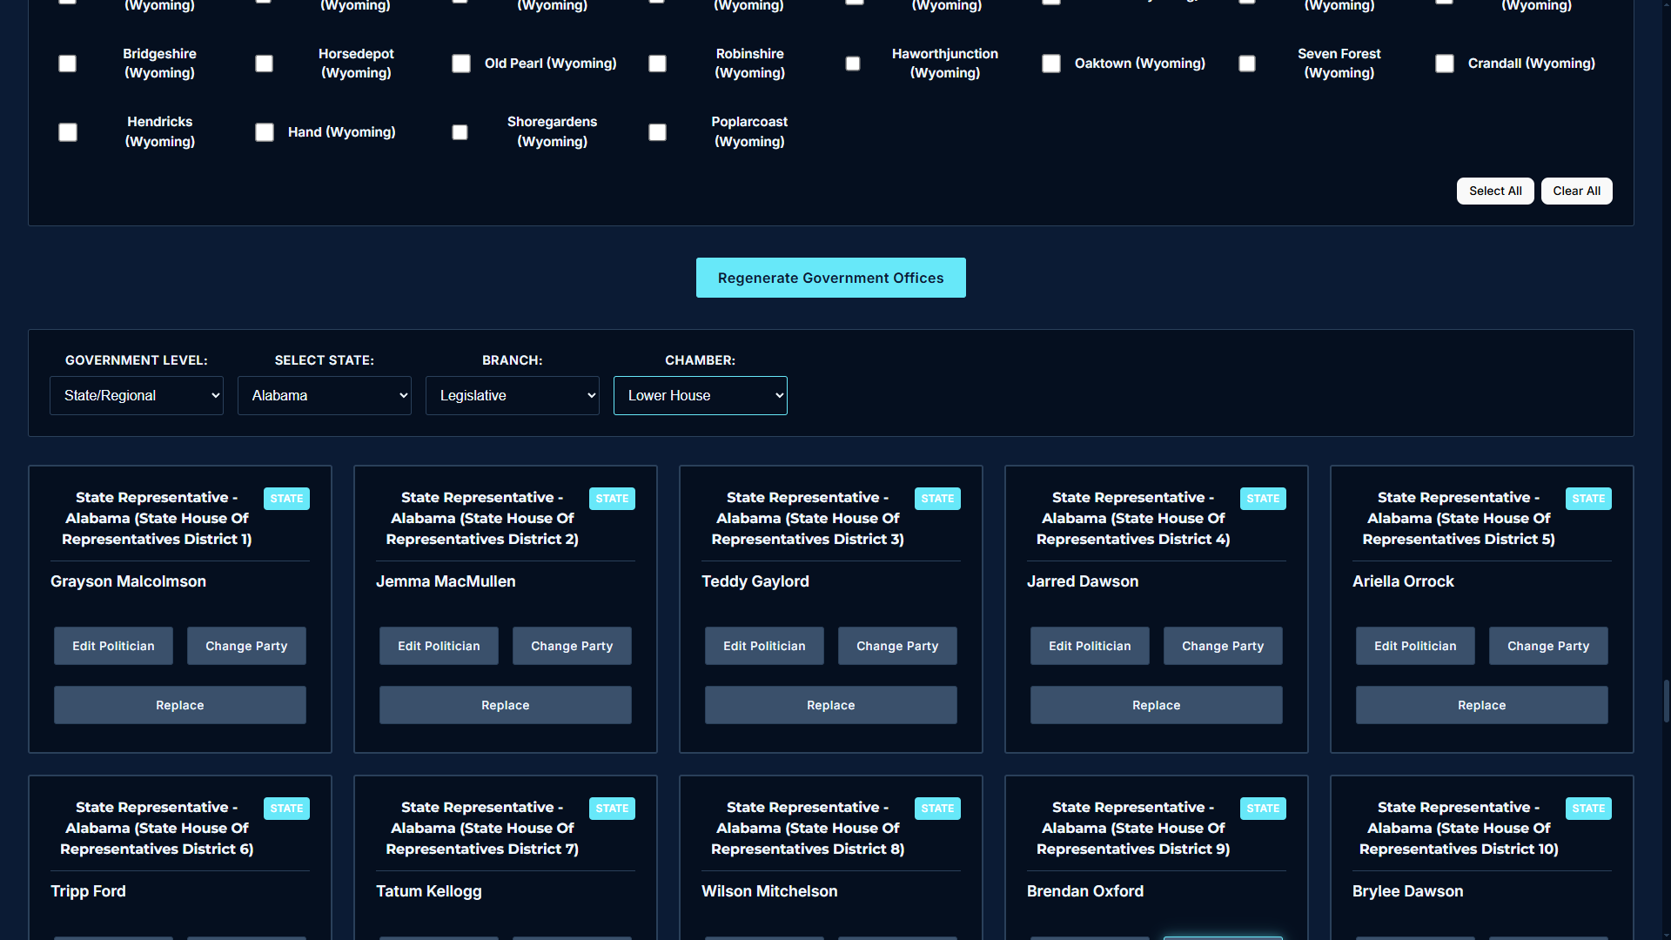Toggle the Old Pearl (Wyoming) checkbox
The image size is (1671, 940).
(461, 64)
